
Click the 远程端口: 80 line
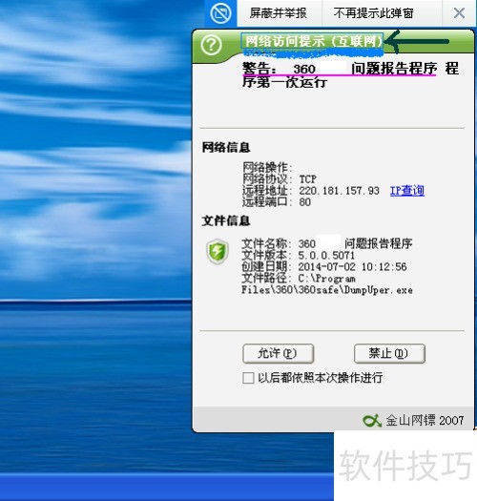(x=277, y=202)
